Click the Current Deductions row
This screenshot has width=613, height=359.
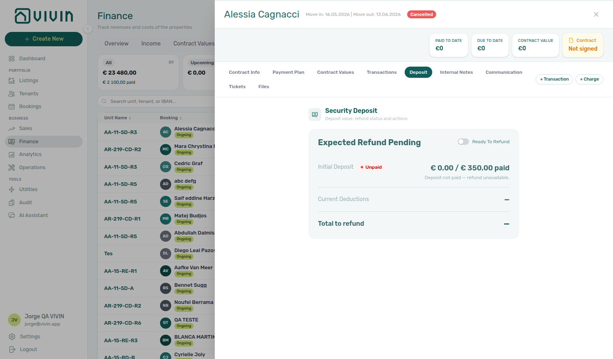[413, 199]
